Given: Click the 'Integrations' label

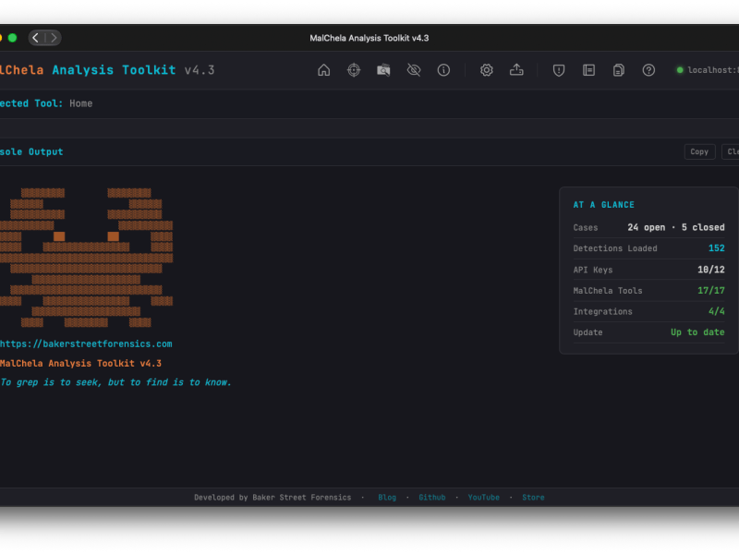Looking at the screenshot, I should click(603, 311).
